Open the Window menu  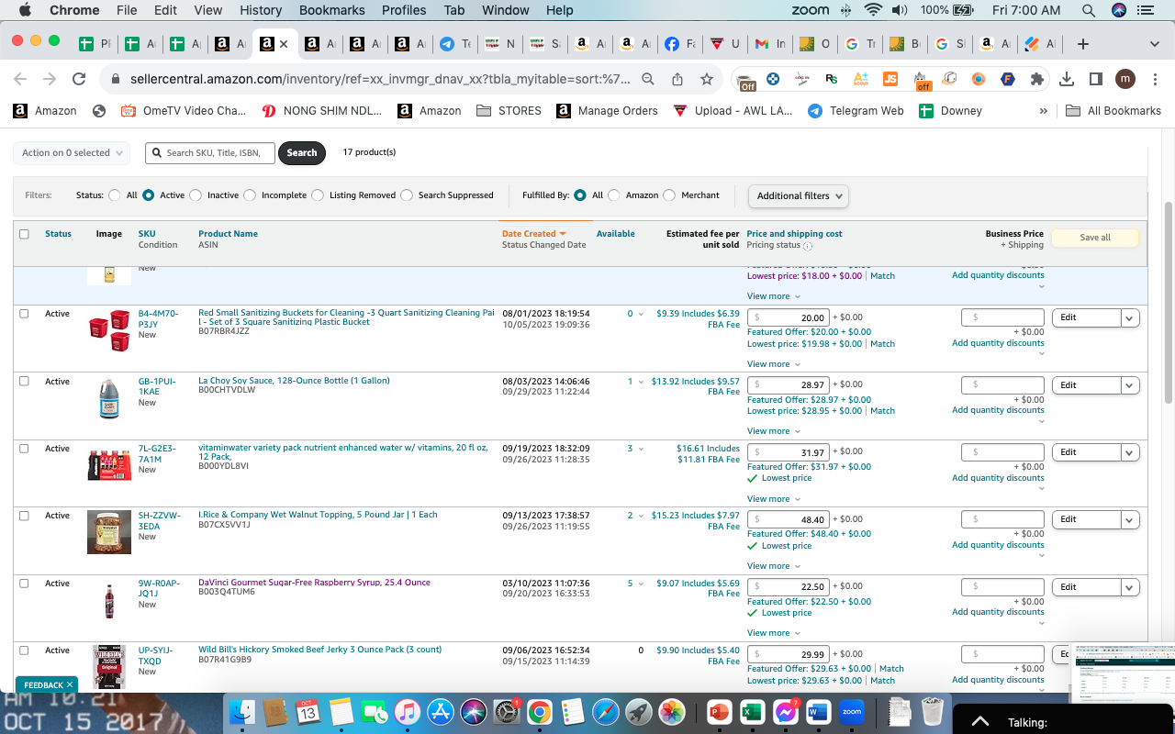coord(506,10)
